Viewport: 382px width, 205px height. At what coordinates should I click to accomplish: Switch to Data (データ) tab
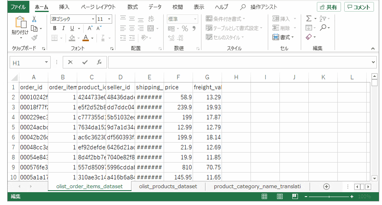click(x=155, y=7)
